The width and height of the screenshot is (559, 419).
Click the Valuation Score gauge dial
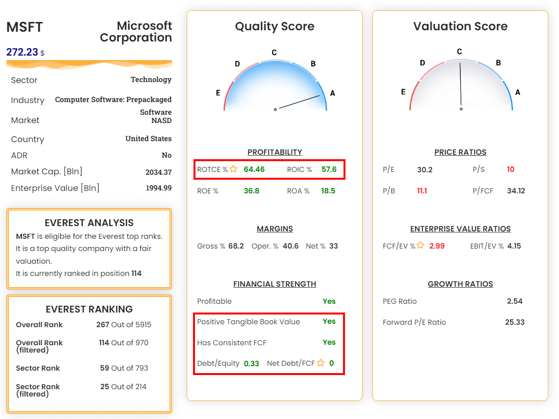coord(461,85)
